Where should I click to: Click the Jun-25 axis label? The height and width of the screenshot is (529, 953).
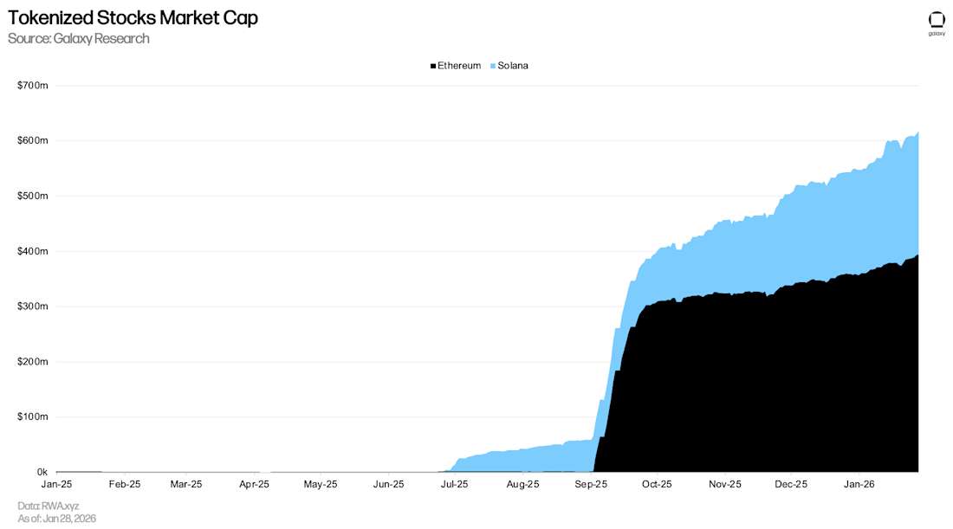(x=388, y=484)
